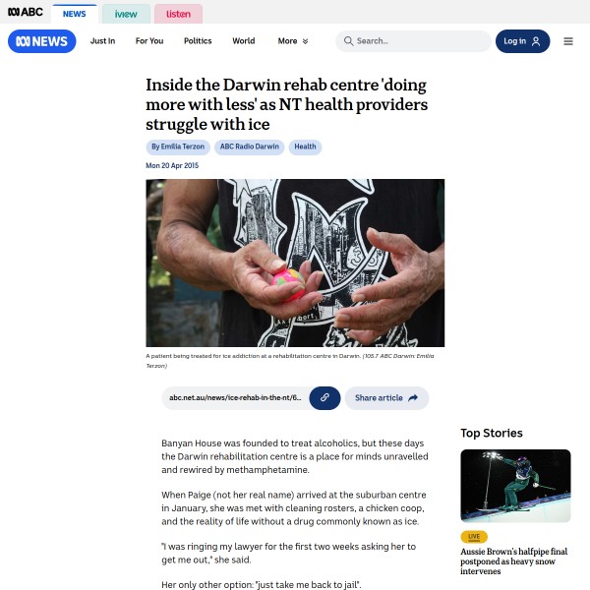Open the By Emilia Terzon author tag
Screen dimensions: 590x590
178,147
